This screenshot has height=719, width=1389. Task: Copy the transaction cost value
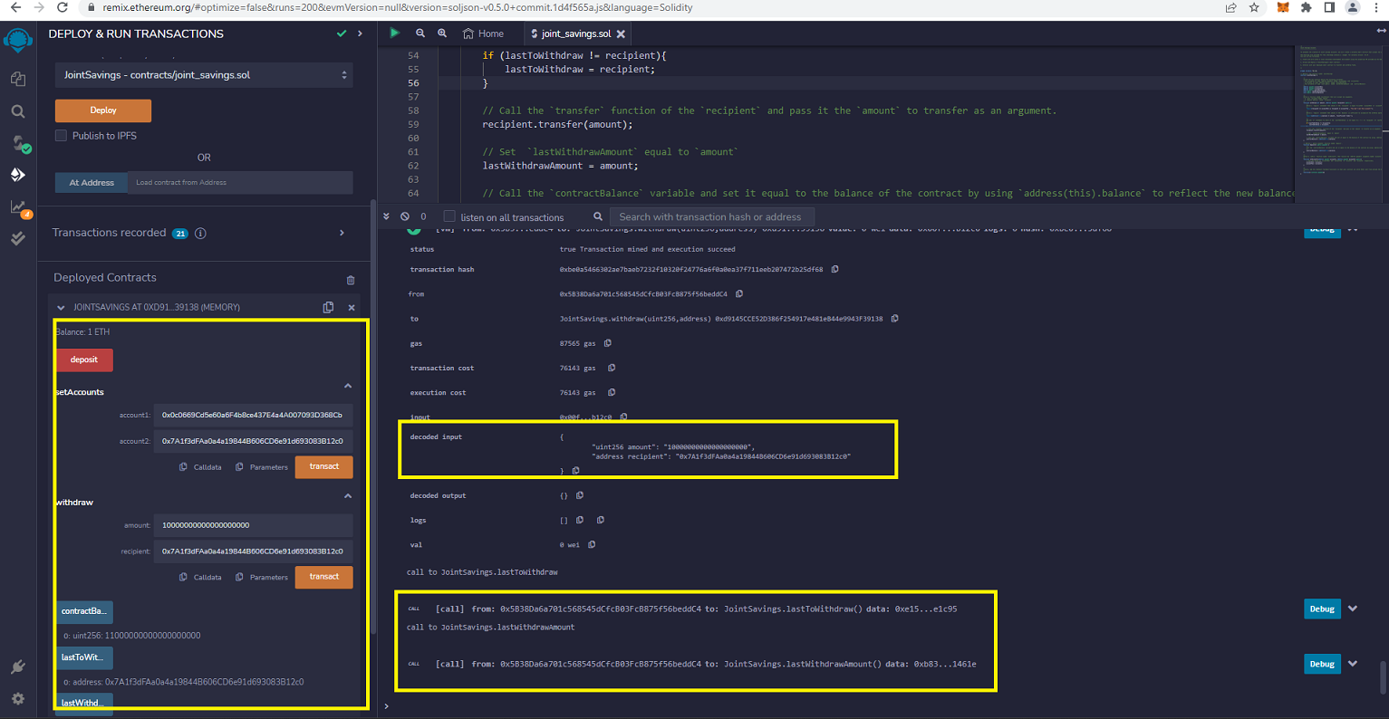612,368
